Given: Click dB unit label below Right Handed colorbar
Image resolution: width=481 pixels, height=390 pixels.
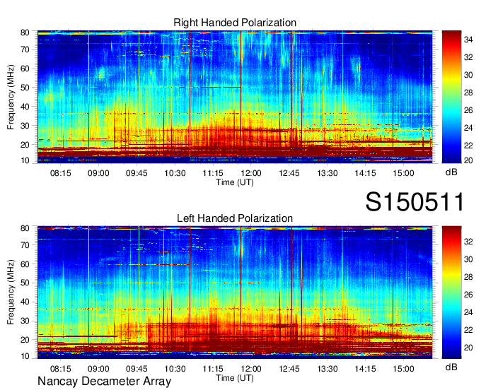Looking at the screenshot, I should (451, 172).
